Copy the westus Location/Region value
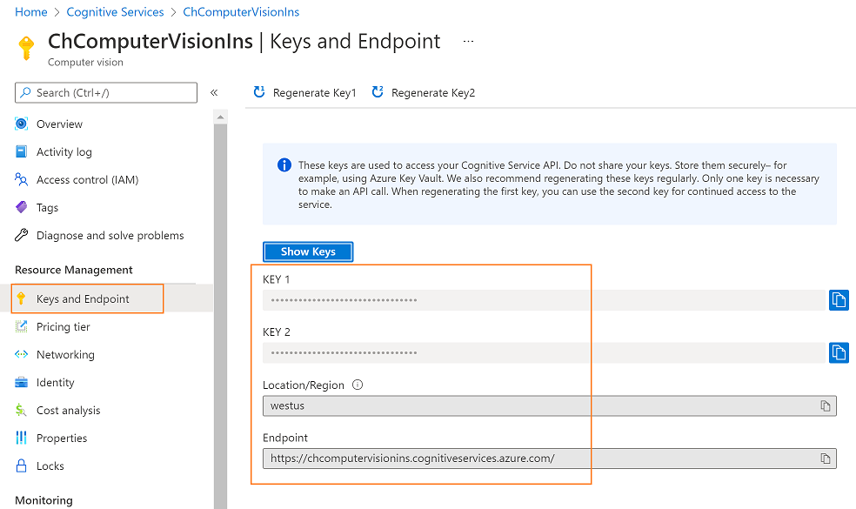Viewport: 856px width, 509px height. (x=826, y=406)
